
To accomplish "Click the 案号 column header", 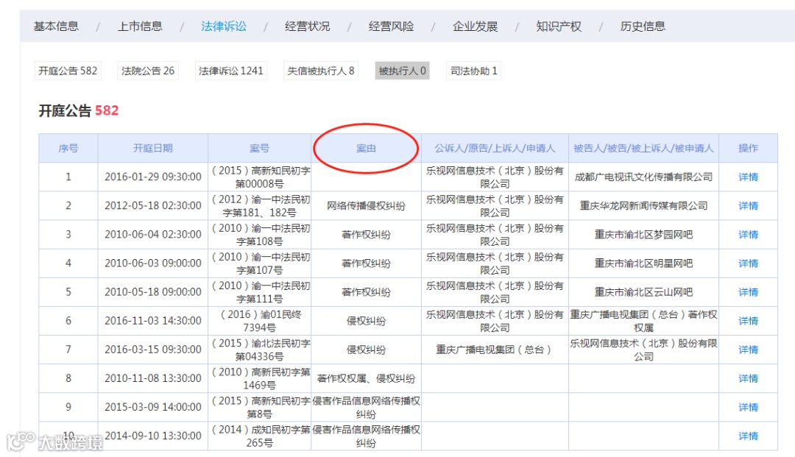I will (x=260, y=148).
